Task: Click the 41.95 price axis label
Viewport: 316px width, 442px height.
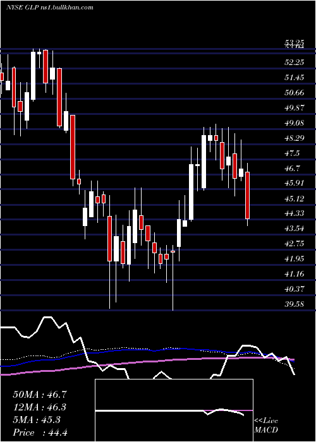Action: (295, 259)
